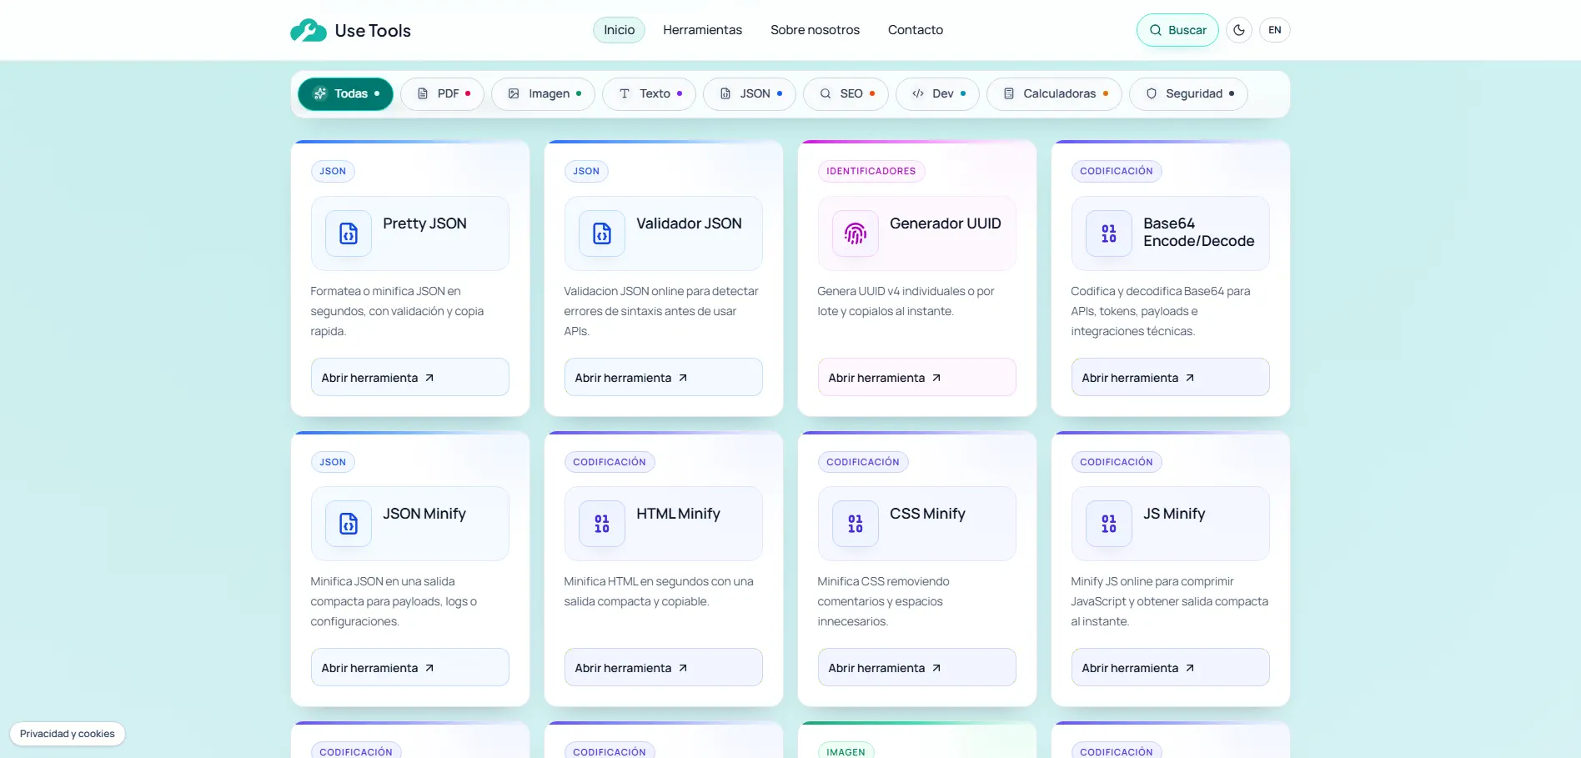Open the Privacidad y cookies panel
This screenshot has width=1581, height=758.
click(x=67, y=733)
